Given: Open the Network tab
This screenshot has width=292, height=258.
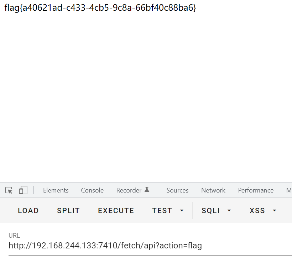Looking at the screenshot, I should 213,190.
